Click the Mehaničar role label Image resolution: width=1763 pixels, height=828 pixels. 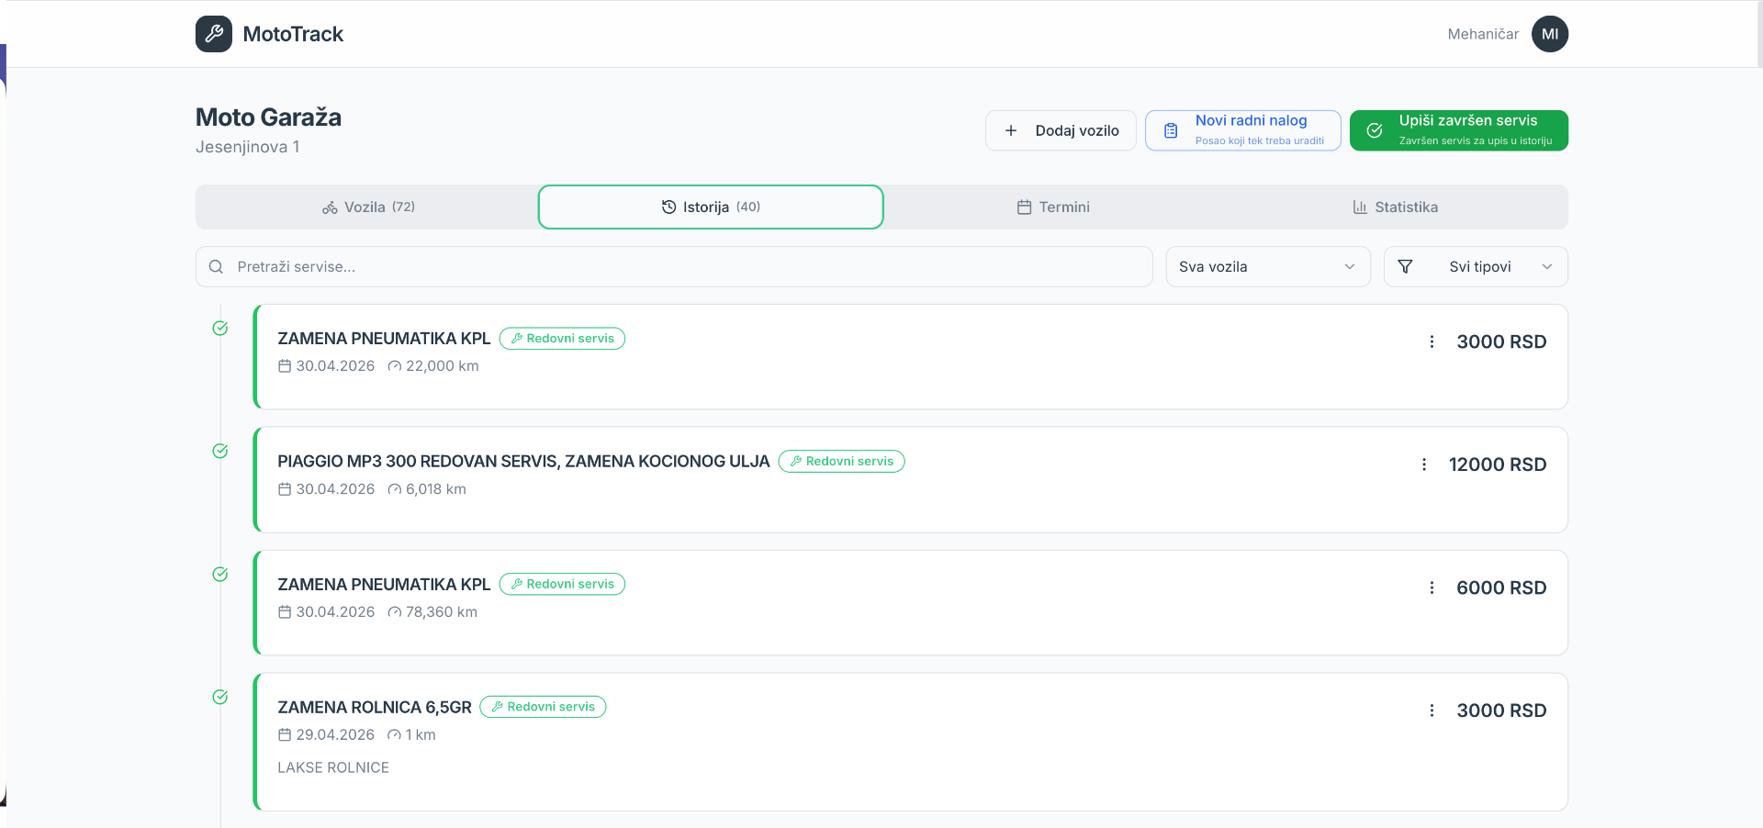tap(1483, 34)
